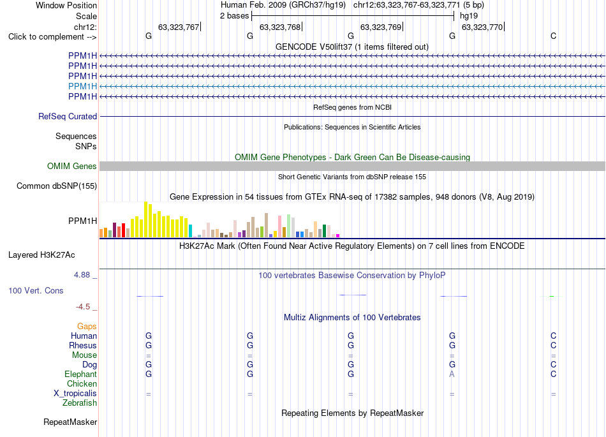Click the light green bar in GTEx chart
This screenshot has height=437, width=606.
point(289,226)
